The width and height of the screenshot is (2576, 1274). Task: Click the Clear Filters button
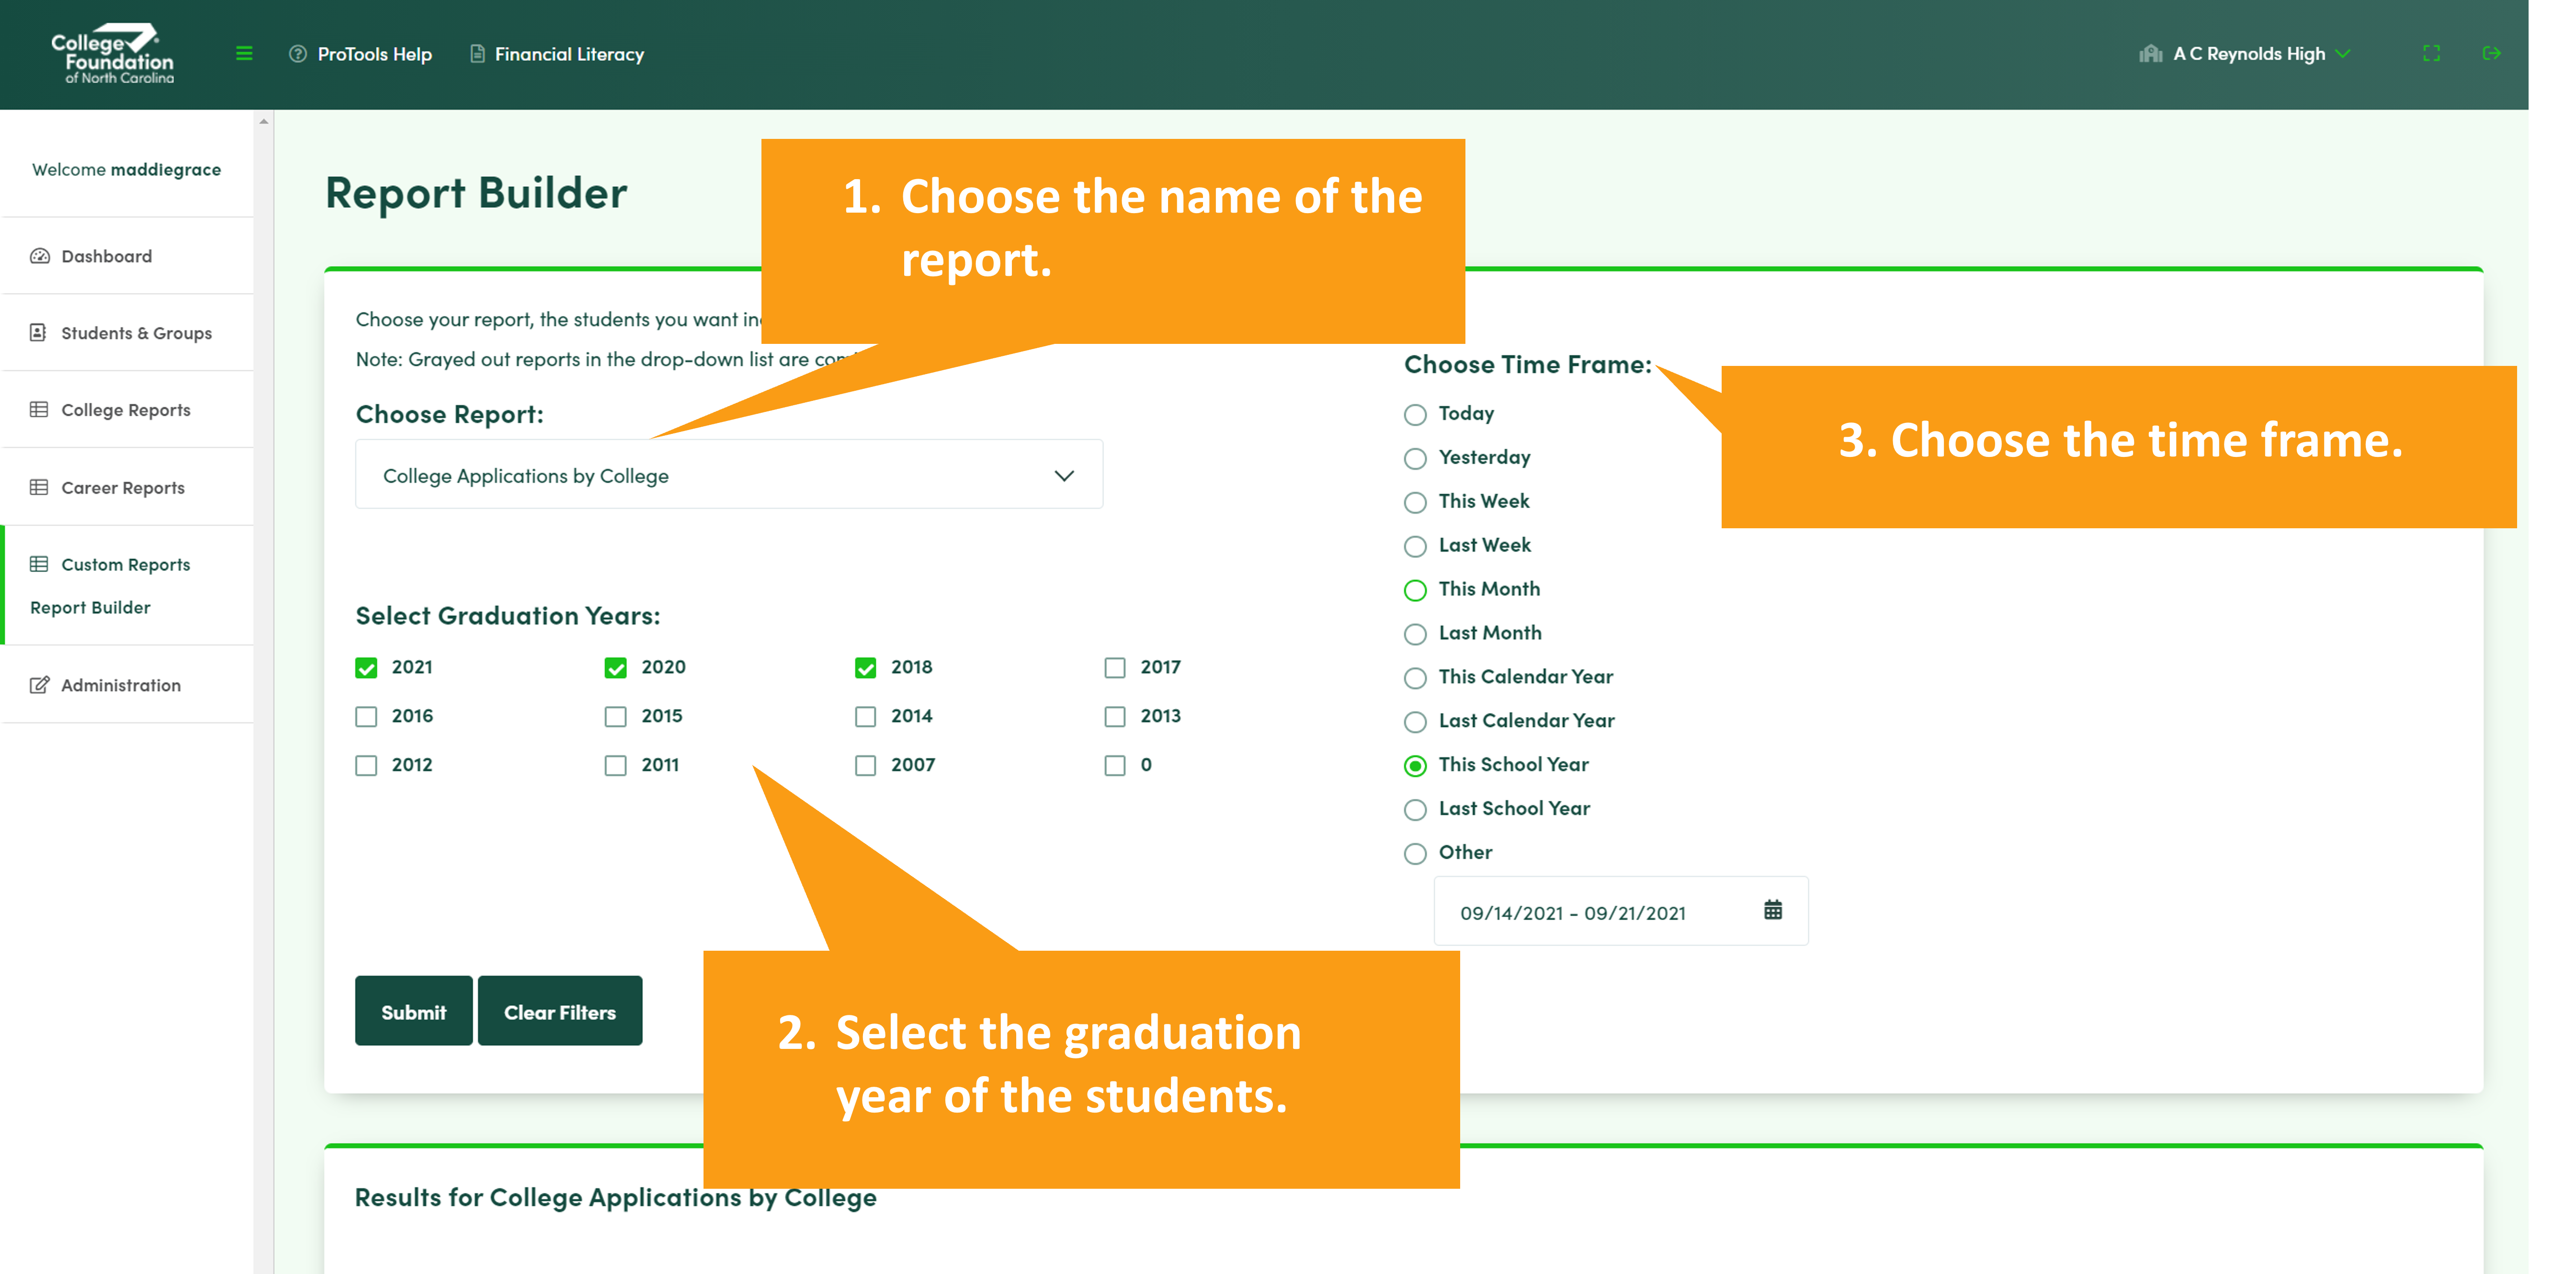click(x=560, y=1011)
